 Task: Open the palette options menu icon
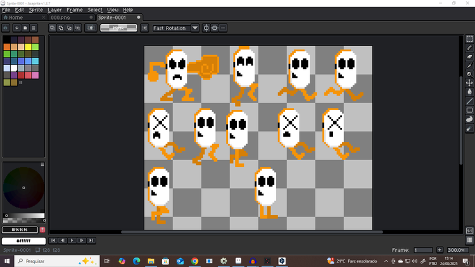(34, 28)
